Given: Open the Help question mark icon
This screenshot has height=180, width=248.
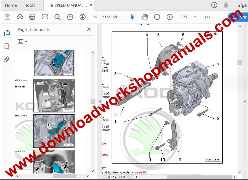Looking at the screenshot, I should click(x=214, y=5).
